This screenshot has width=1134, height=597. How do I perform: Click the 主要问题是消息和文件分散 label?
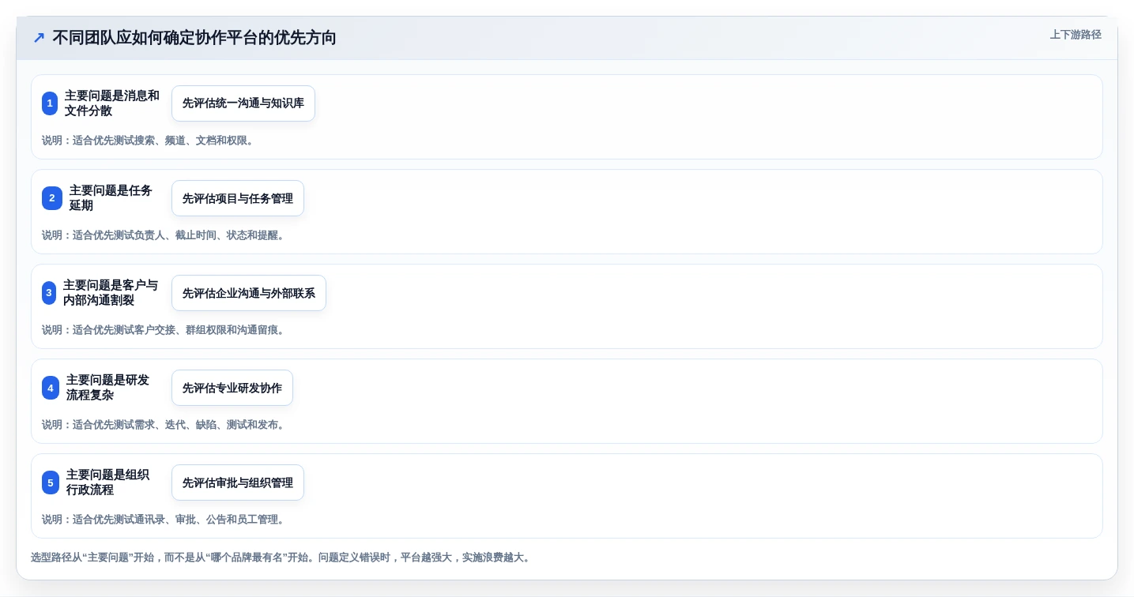pos(112,103)
